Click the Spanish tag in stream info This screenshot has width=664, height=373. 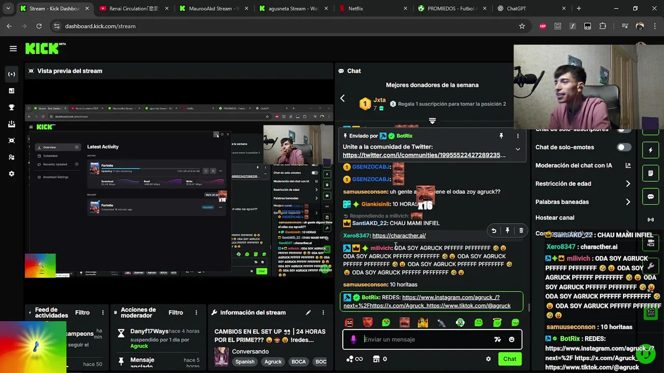[x=245, y=362]
